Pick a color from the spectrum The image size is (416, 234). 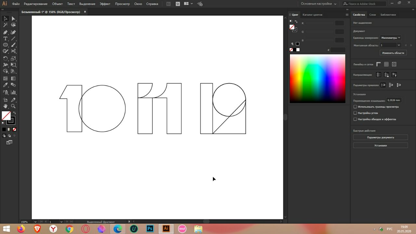click(x=318, y=79)
